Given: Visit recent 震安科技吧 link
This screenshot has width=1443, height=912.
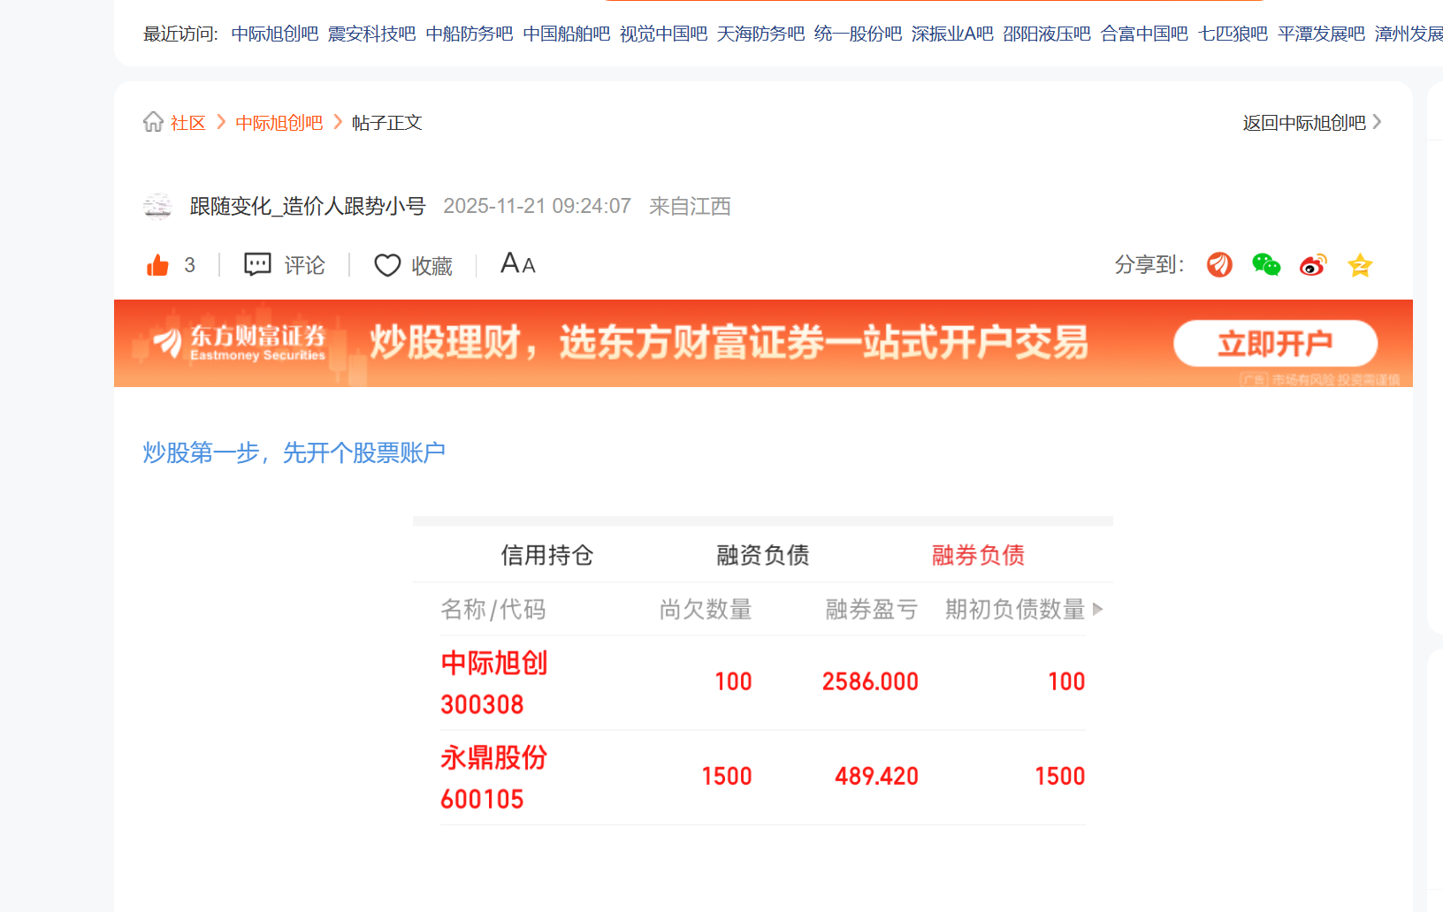Looking at the screenshot, I should (x=372, y=34).
